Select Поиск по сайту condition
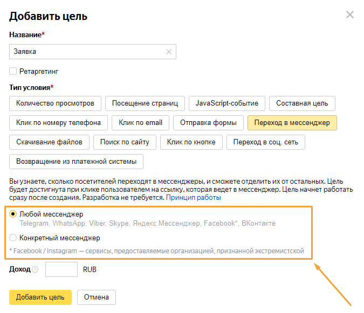This screenshot has width=364, height=313. [125, 142]
